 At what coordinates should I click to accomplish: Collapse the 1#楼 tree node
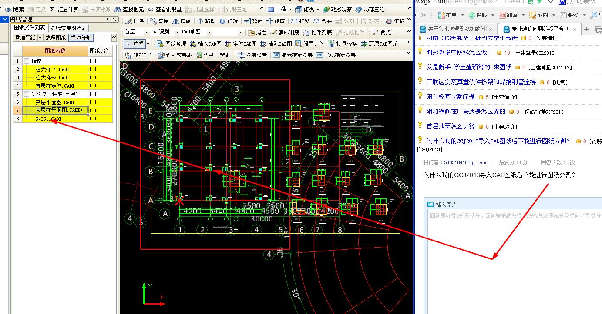(27, 61)
